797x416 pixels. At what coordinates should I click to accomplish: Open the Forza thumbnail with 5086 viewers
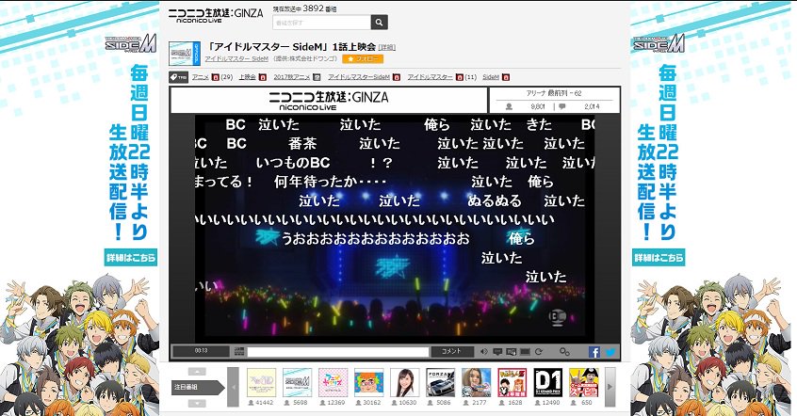click(x=441, y=383)
